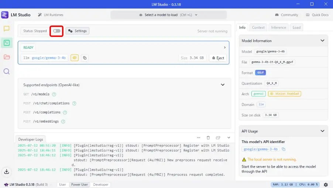Open the Chat section in the sidebar

point(7,28)
